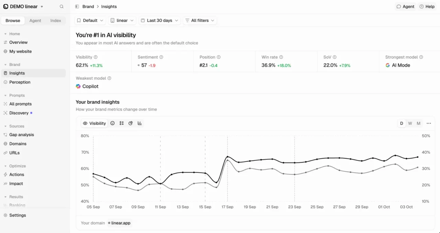Viewport: 440px width, 233px height.
Task: Click the info icon next to Sentiment
Action: point(161,57)
